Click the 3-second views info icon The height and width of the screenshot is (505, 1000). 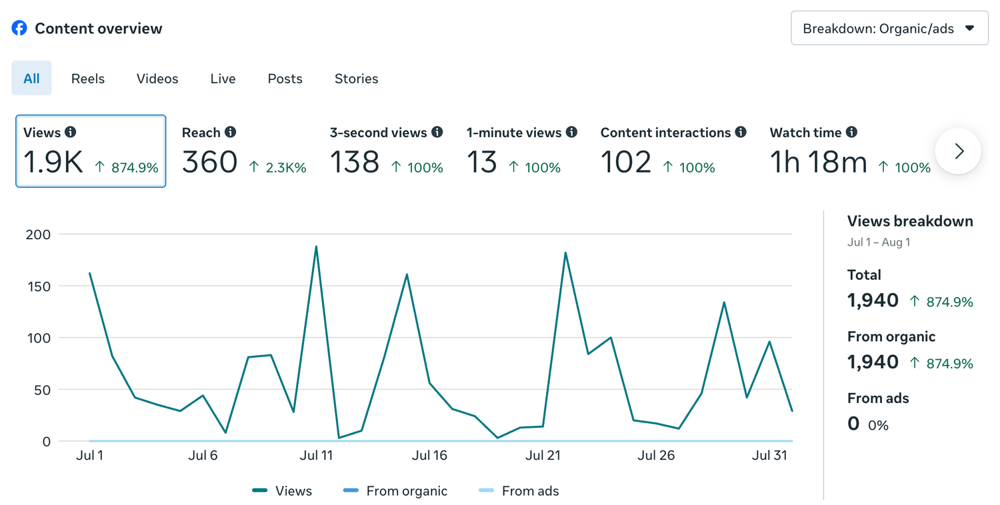[x=437, y=132]
